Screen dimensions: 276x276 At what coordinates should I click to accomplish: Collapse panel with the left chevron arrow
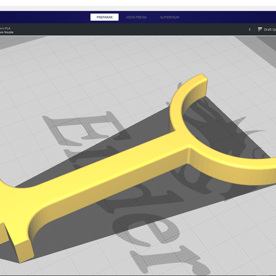[x=250, y=29]
